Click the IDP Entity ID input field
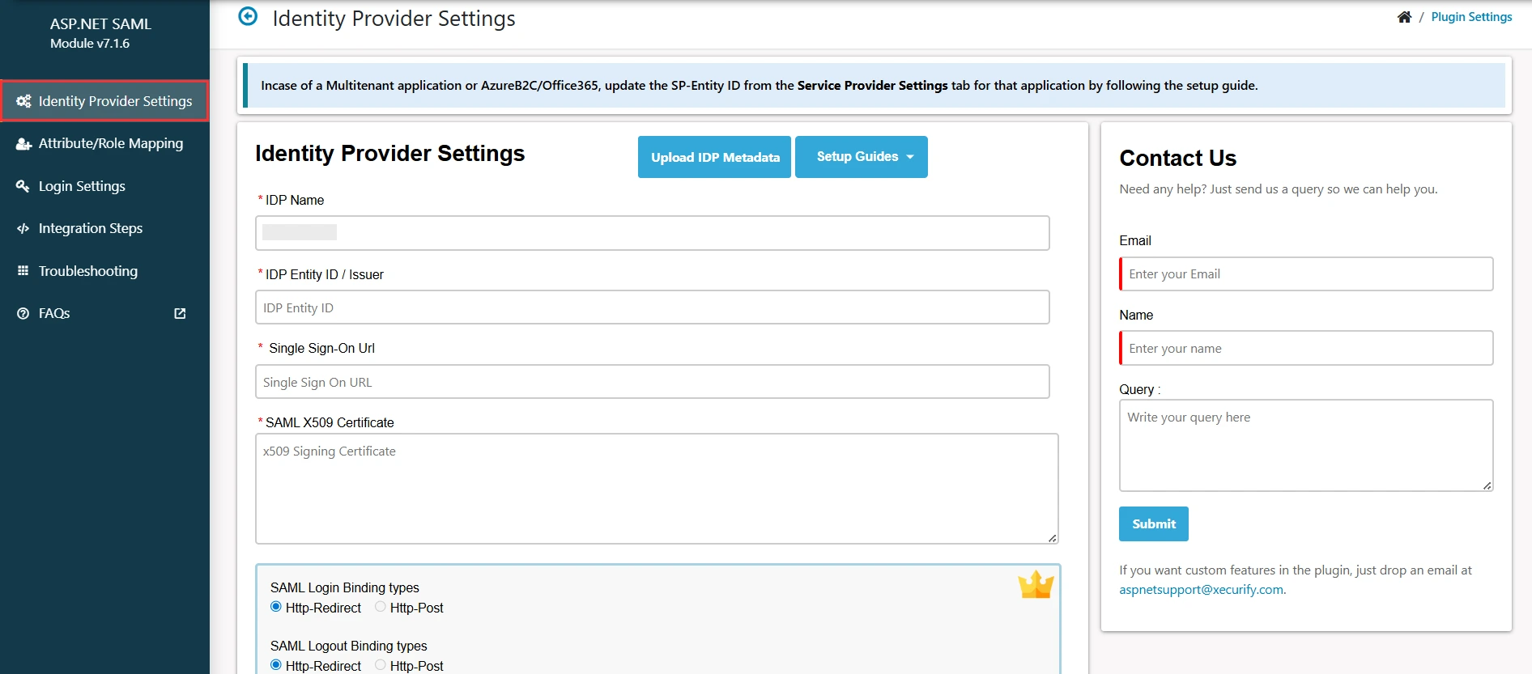 click(652, 307)
